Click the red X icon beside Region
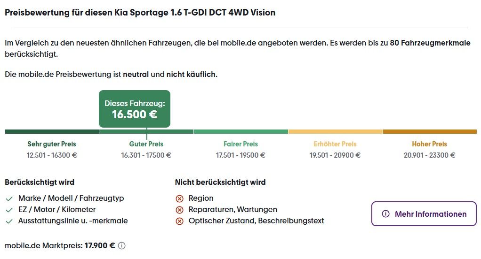 click(179, 198)
